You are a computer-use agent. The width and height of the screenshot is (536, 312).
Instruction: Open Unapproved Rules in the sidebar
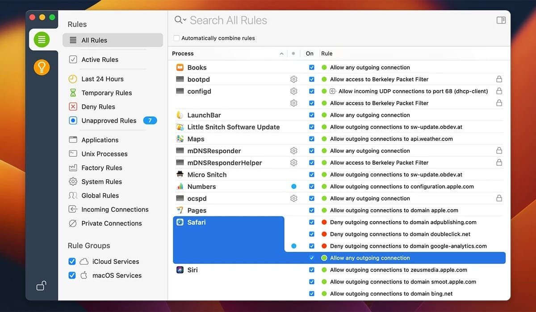[x=109, y=120]
